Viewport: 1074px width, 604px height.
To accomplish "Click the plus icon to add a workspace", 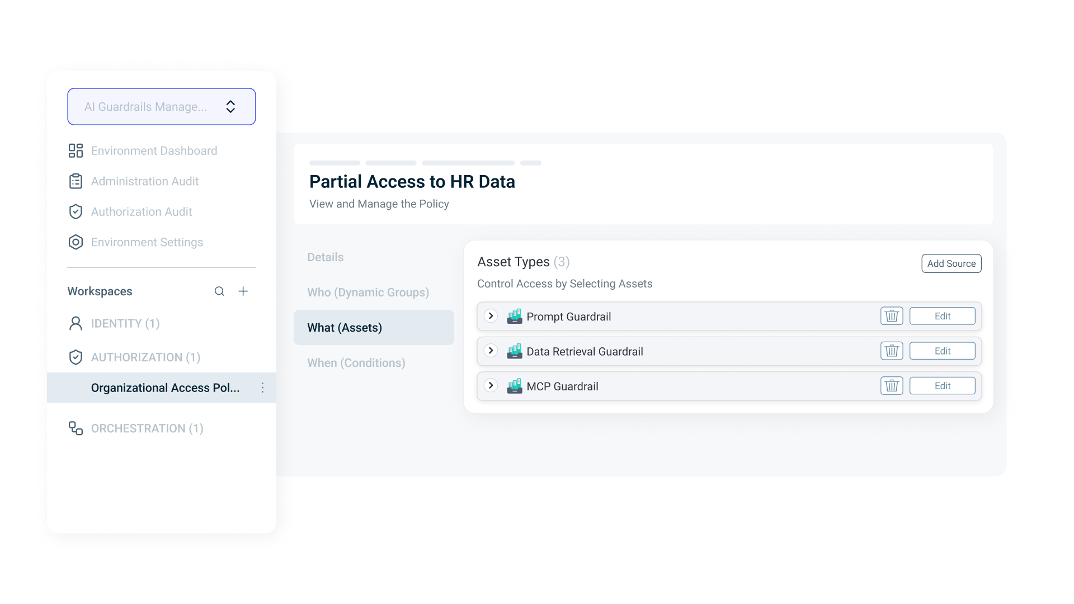I will [243, 291].
